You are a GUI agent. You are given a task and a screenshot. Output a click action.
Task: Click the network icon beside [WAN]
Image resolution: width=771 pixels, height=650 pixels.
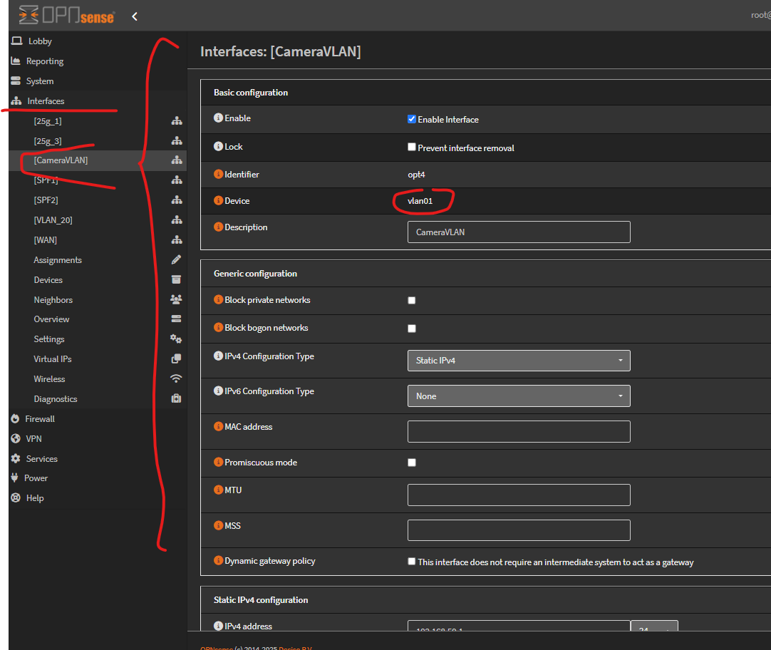click(x=176, y=239)
